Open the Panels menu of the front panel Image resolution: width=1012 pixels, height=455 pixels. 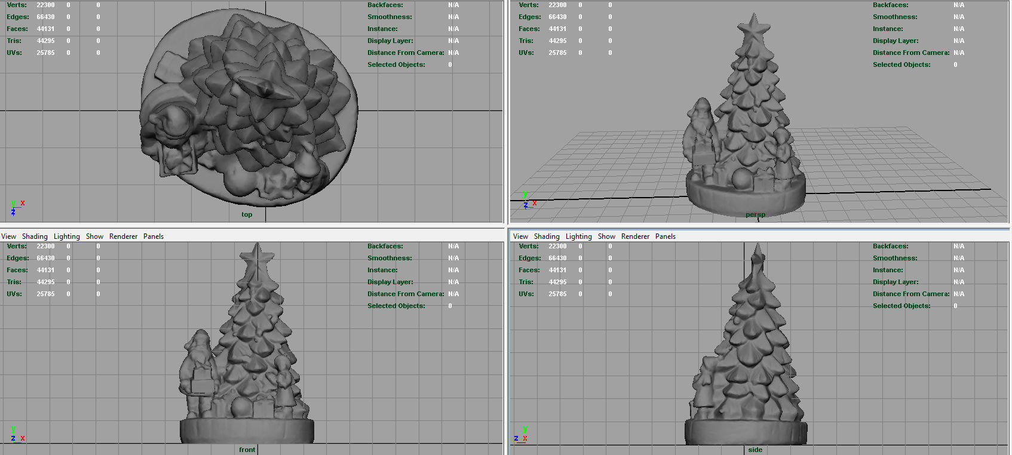point(154,236)
